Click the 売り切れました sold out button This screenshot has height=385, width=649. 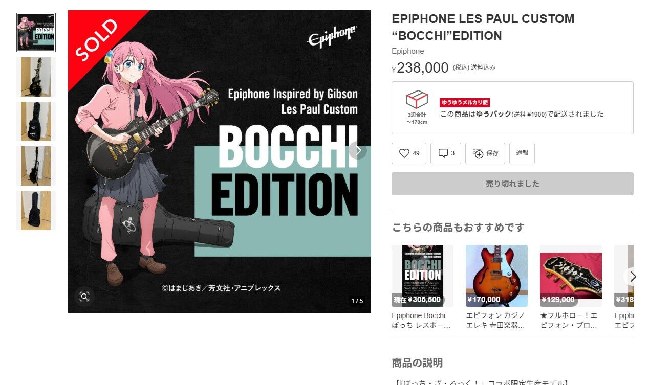point(512,184)
